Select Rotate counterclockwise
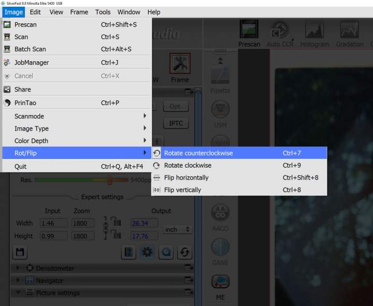 239,153
